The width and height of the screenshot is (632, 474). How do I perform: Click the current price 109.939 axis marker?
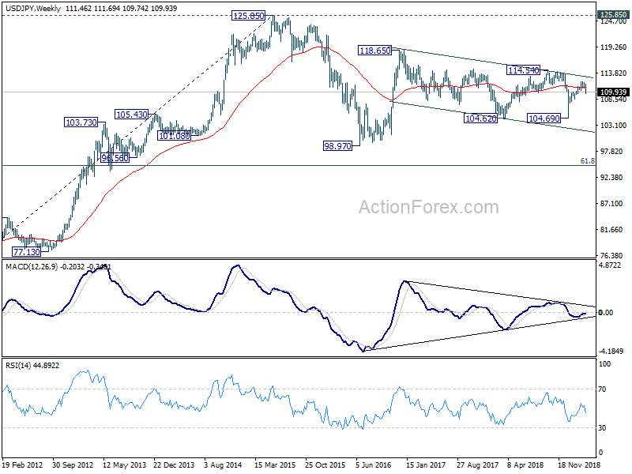(x=614, y=92)
